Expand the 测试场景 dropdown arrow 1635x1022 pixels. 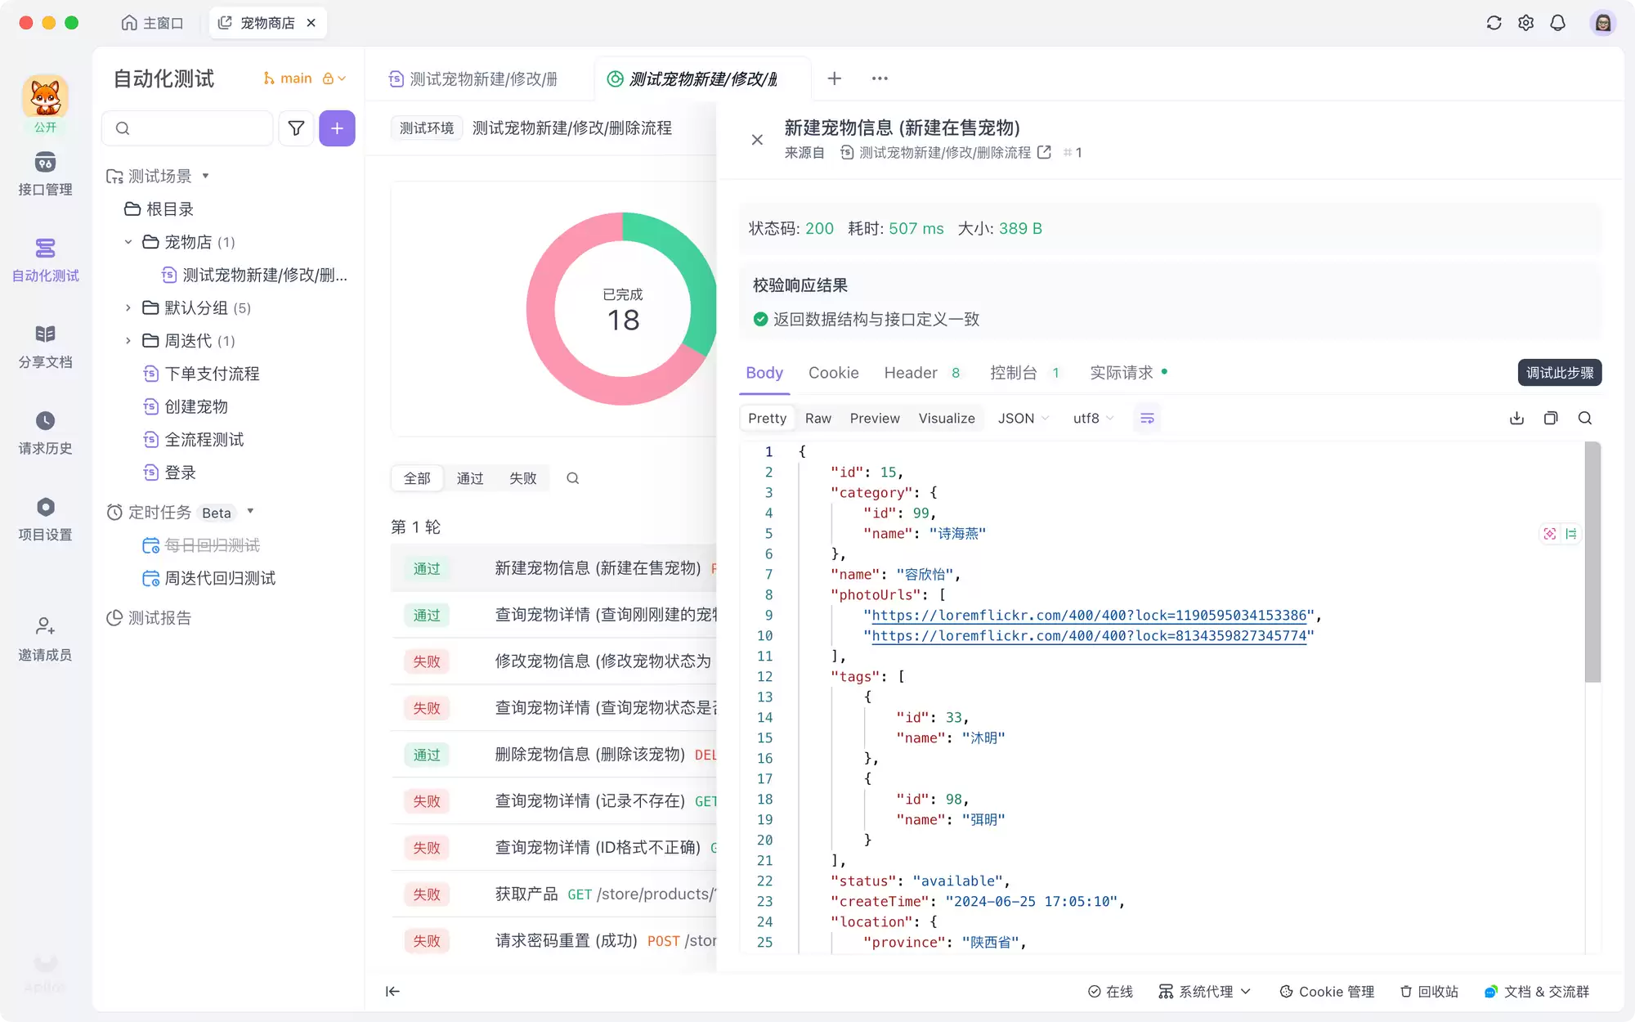point(205,176)
